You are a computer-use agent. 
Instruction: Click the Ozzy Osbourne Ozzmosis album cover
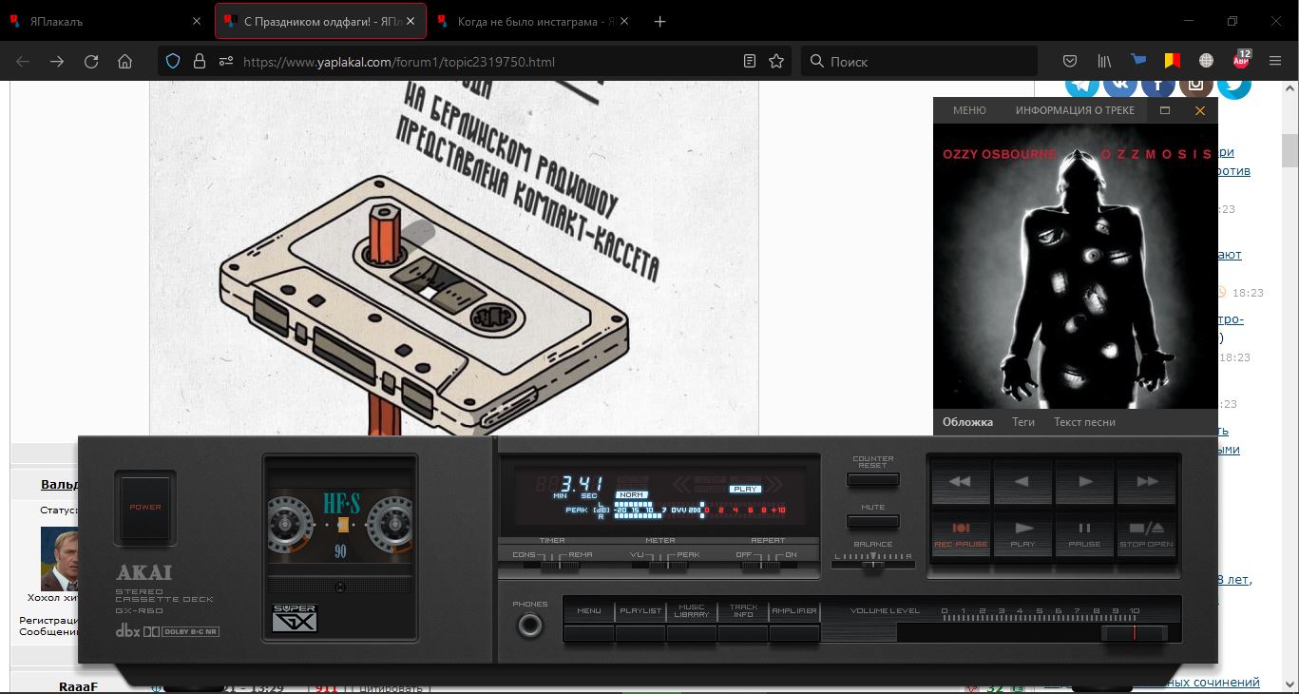point(1076,266)
